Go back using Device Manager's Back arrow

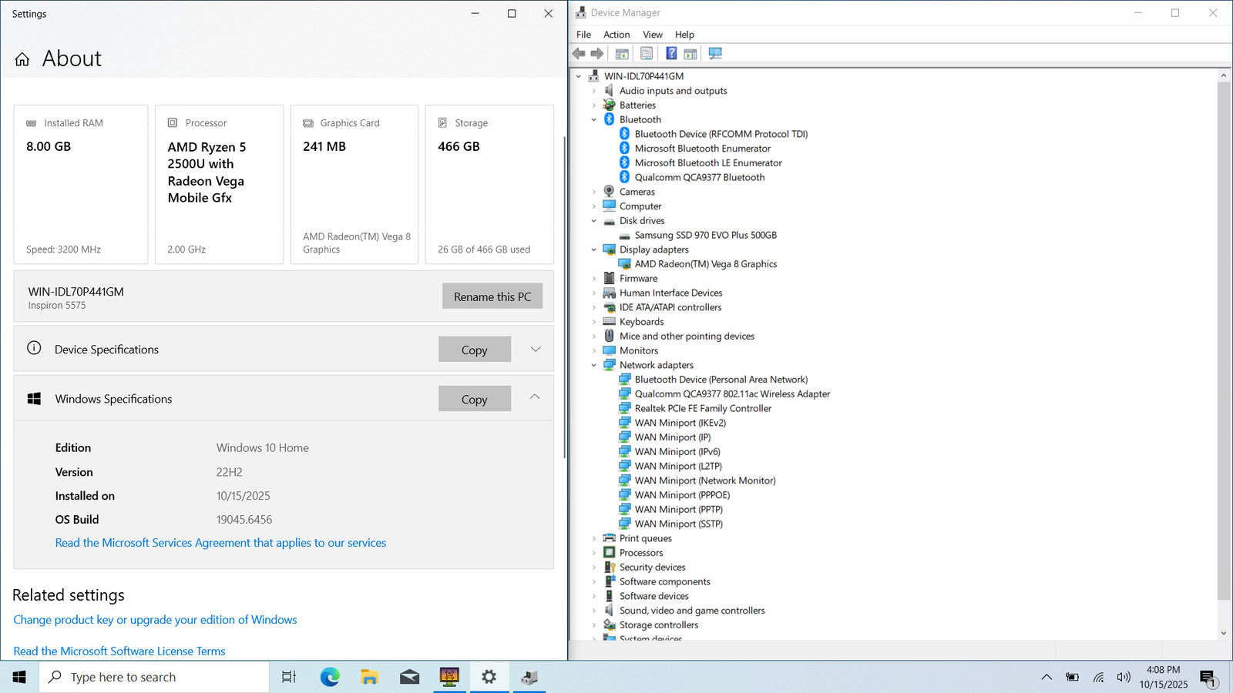click(x=579, y=53)
